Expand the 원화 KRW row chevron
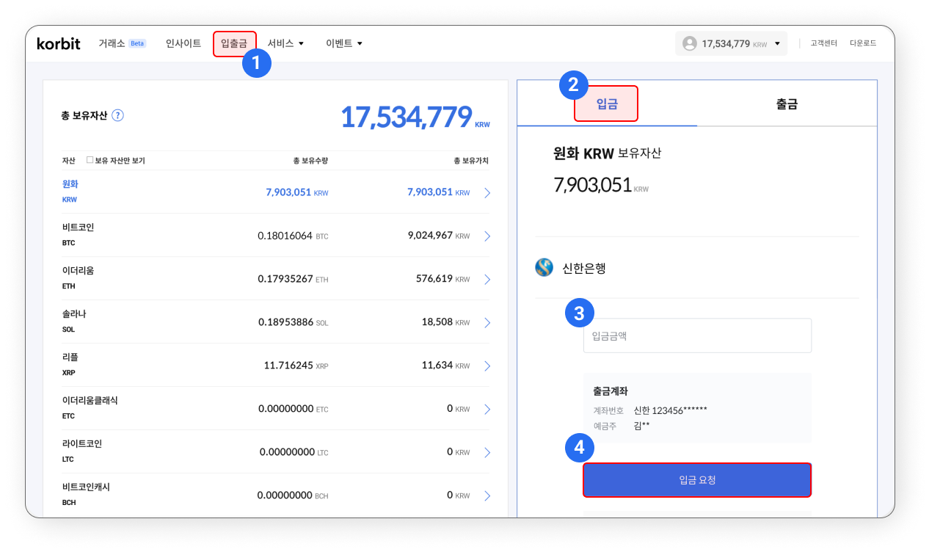 pos(487,192)
